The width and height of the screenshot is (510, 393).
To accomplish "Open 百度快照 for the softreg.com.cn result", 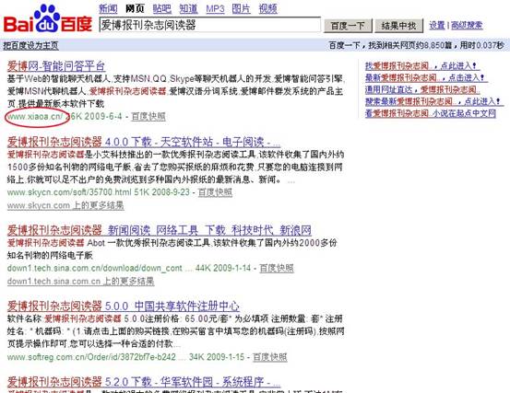I will [270, 357].
